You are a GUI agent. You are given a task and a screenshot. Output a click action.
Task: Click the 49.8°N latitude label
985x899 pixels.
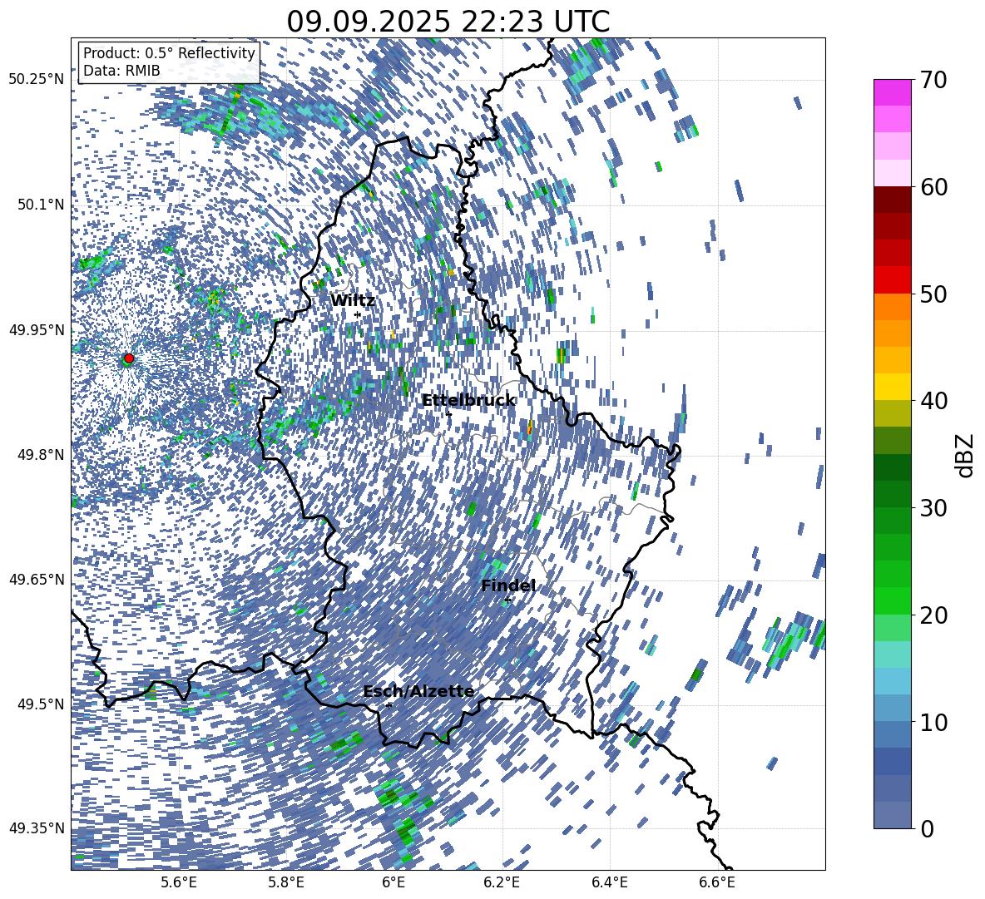[x=40, y=454]
